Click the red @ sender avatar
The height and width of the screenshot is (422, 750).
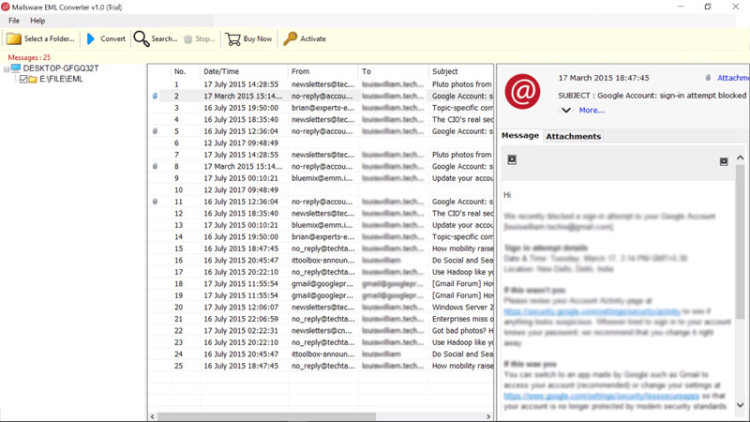pyautogui.click(x=522, y=91)
